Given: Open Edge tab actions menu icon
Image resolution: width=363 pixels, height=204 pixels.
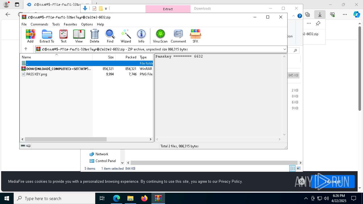Looking at the screenshot, I should [17, 5].
